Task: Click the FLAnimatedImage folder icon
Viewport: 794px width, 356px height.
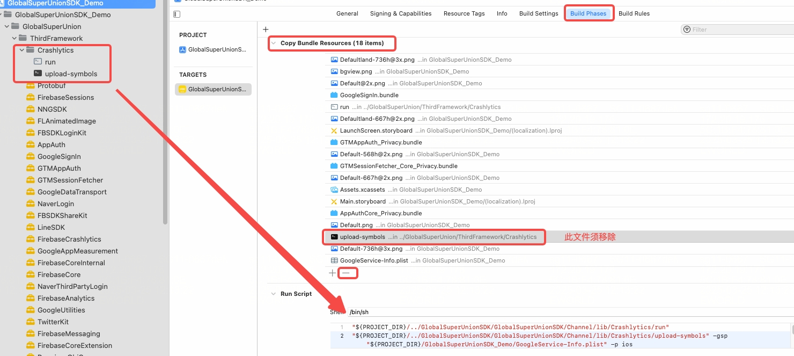Action: 30,121
